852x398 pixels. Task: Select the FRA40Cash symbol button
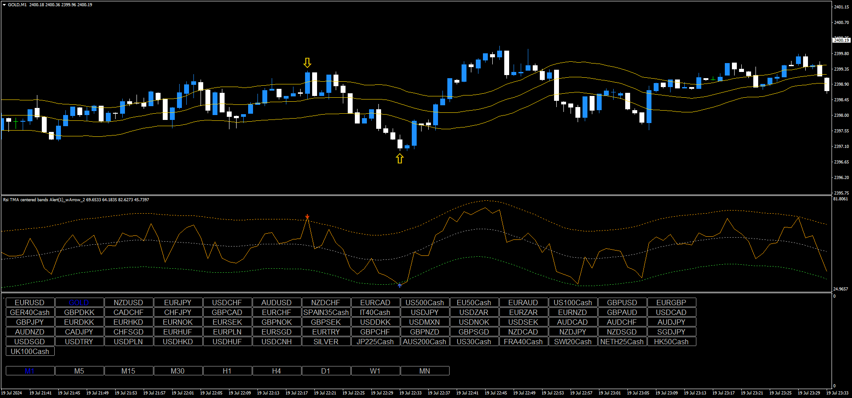point(523,342)
